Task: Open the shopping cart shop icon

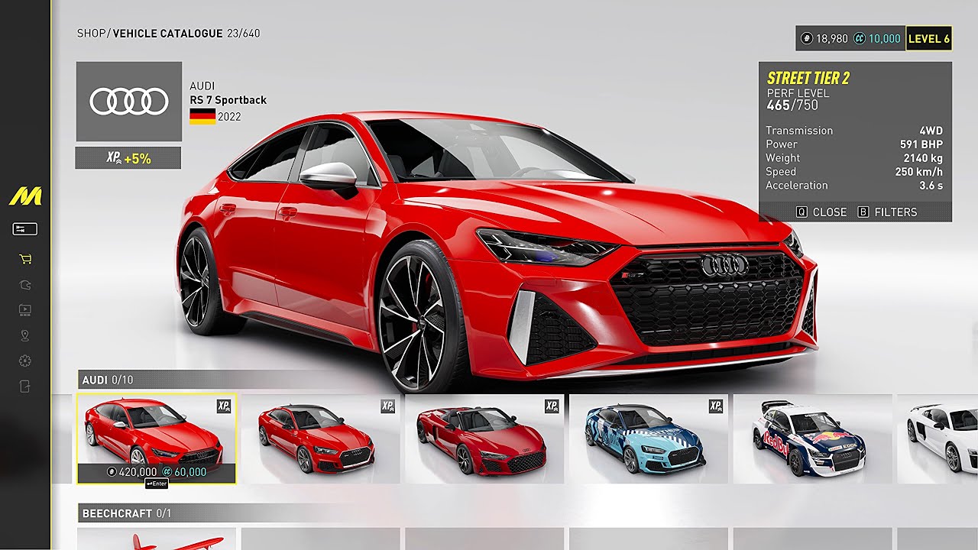Action: point(25,260)
